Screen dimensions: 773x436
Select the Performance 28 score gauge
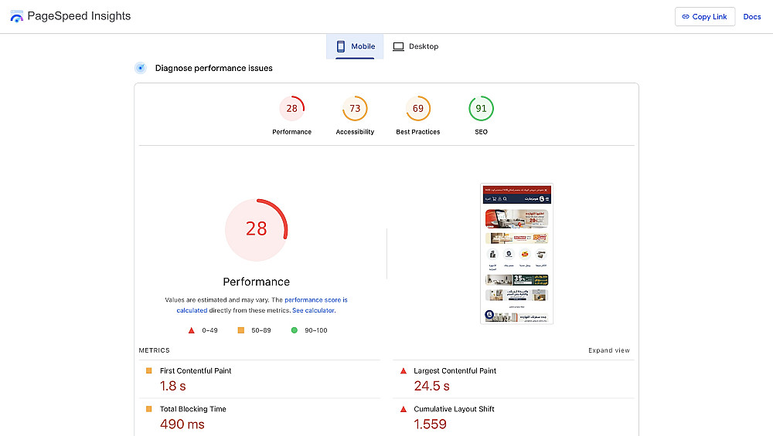point(292,108)
